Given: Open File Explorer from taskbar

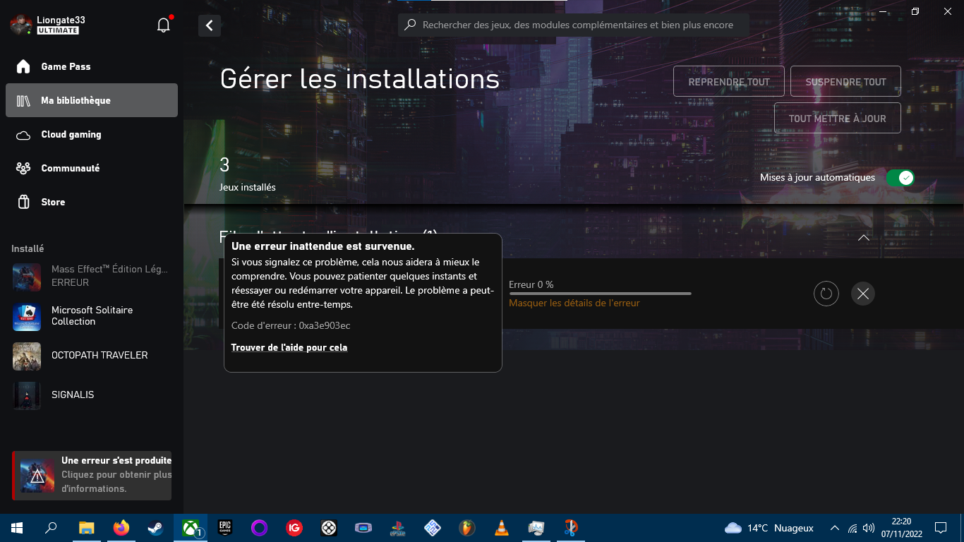Looking at the screenshot, I should tap(86, 528).
